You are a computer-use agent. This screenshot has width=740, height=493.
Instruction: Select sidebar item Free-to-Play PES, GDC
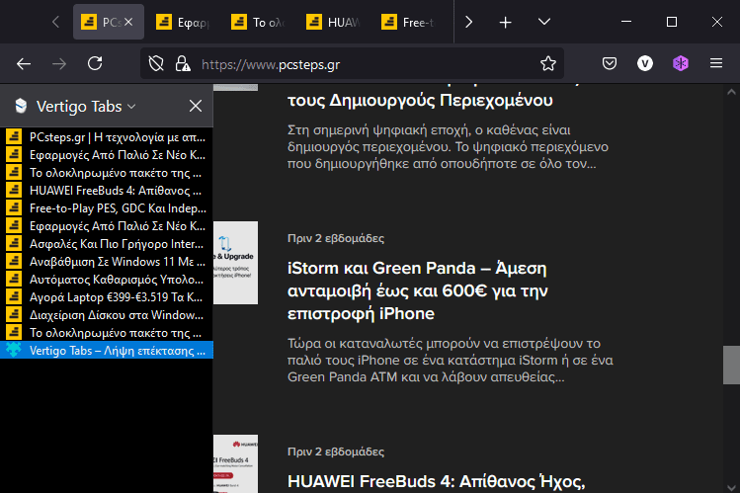[x=107, y=208]
